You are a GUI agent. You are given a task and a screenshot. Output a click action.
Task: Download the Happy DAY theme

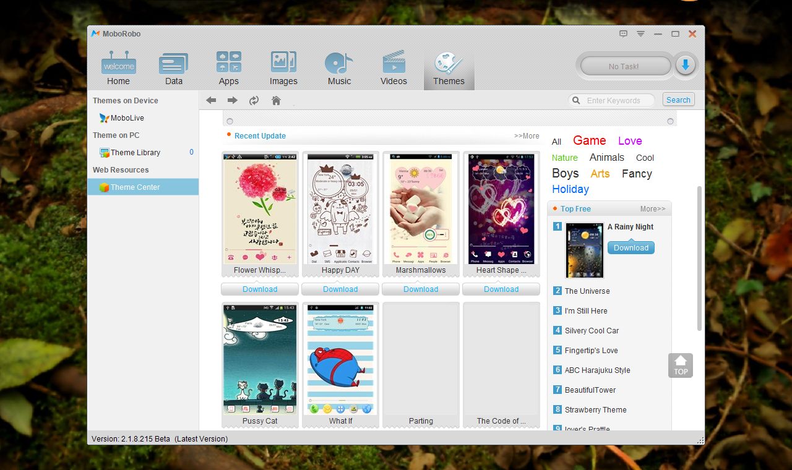340,289
